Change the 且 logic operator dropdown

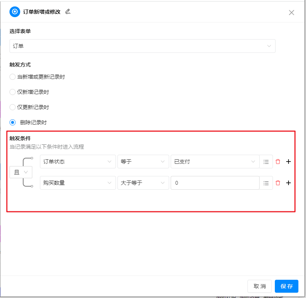point(21,172)
